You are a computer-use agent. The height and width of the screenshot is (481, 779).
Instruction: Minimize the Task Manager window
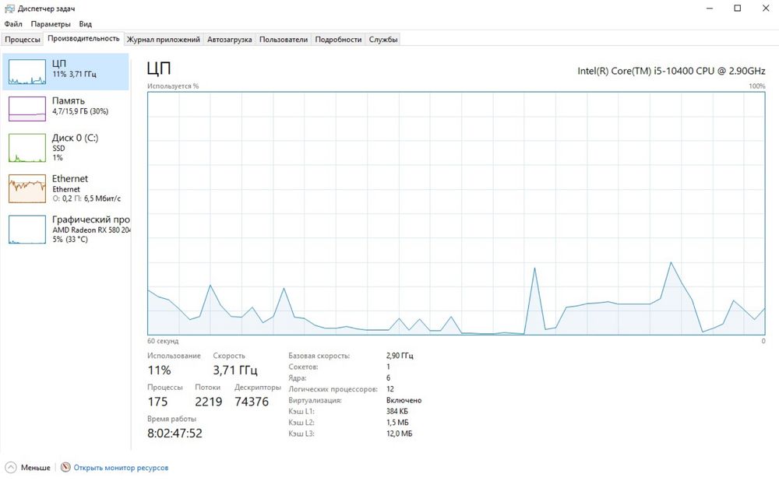point(710,9)
